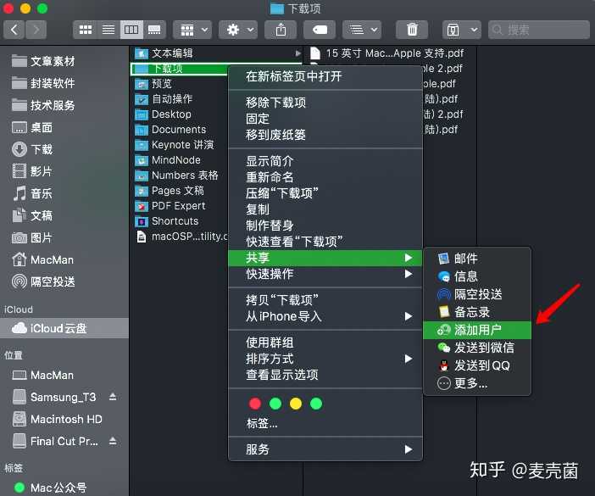Choose 移到废纸篓 from context menu
Screen dimensions: 595x496
coord(325,135)
